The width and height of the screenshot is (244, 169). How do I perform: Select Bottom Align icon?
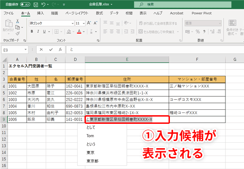pyautogui.click(x=118, y=23)
